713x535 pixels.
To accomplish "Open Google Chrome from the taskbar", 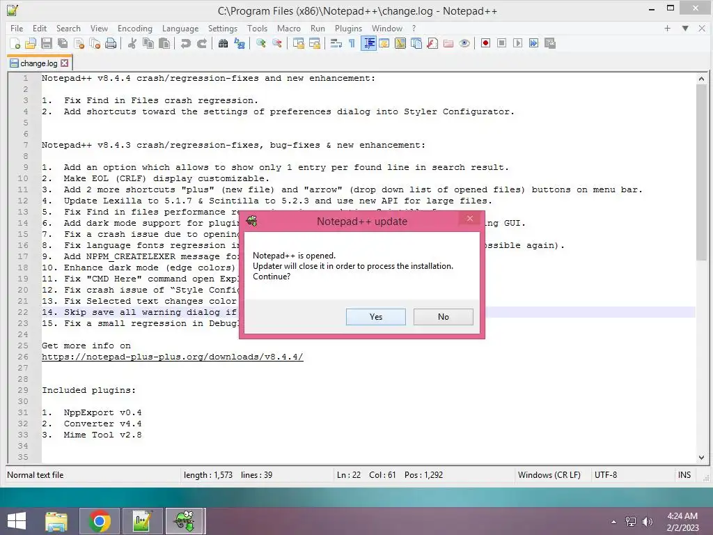I will pyautogui.click(x=100, y=521).
